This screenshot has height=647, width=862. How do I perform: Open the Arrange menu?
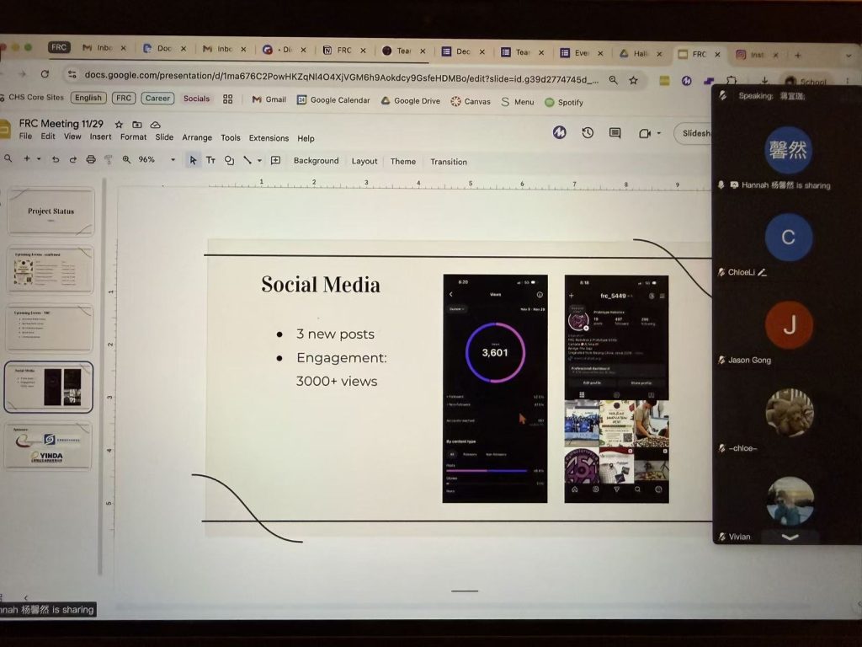pyautogui.click(x=197, y=138)
